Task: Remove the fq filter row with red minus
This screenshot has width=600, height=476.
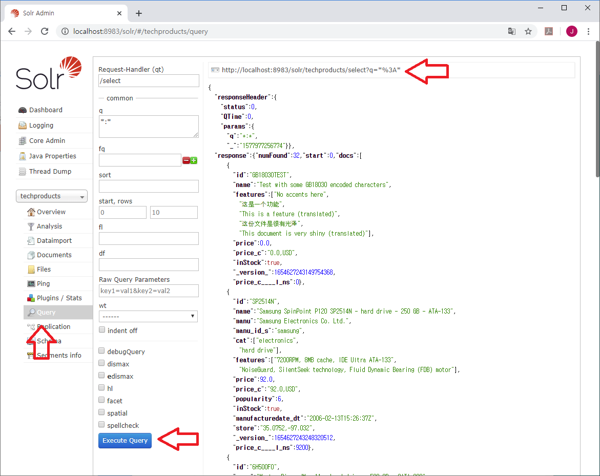Action: click(x=186, y=161)
